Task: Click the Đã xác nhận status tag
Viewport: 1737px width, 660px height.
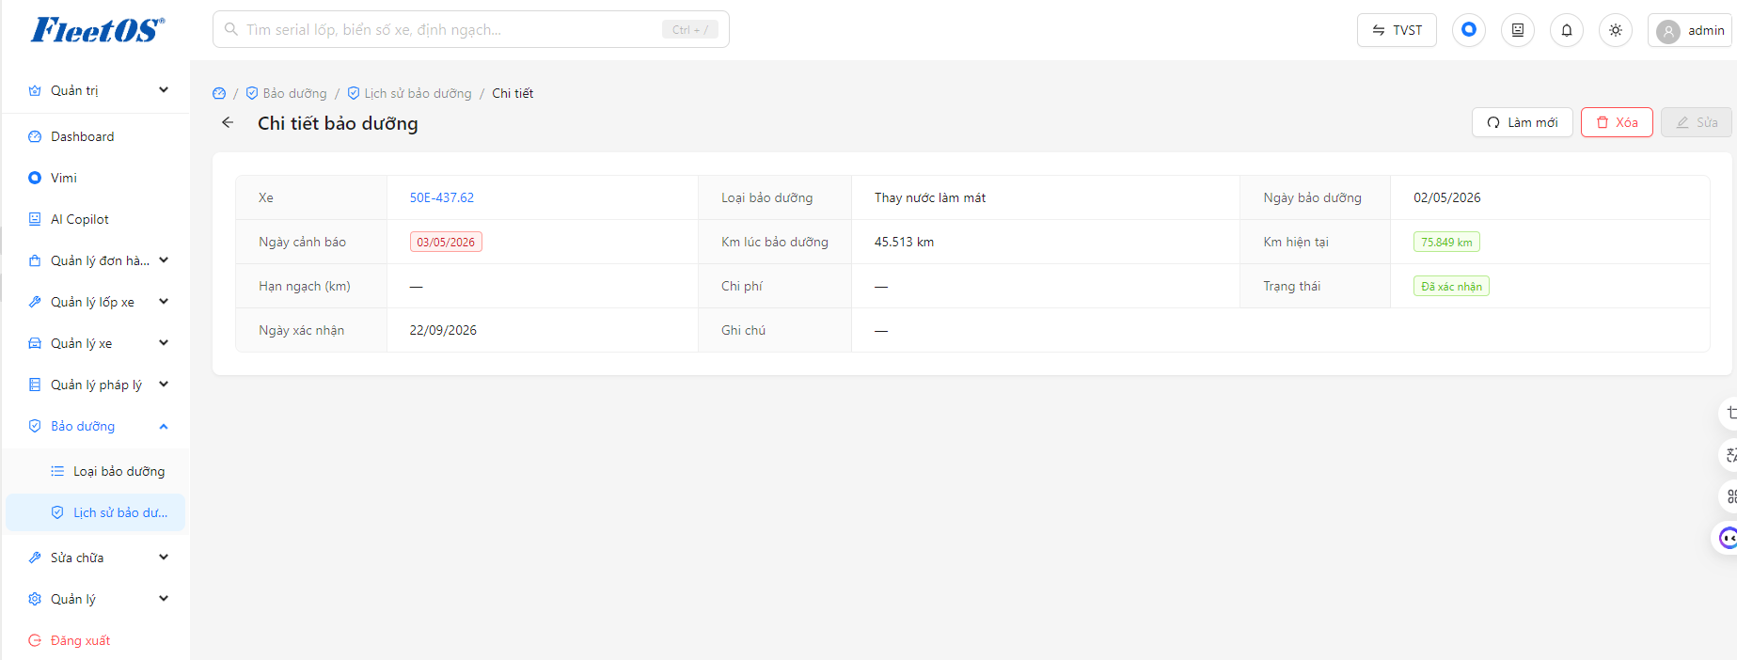Action: 1451,287
